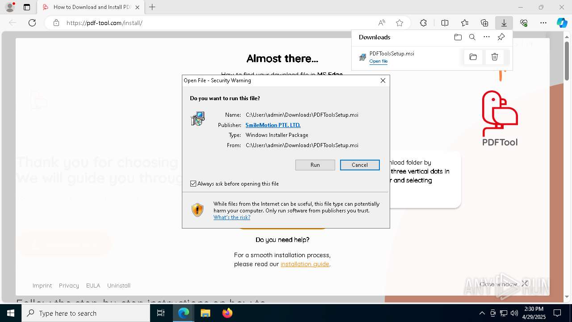This screenshot has height=322, width=572.
Task: Click the Run button
Action: 315,165
